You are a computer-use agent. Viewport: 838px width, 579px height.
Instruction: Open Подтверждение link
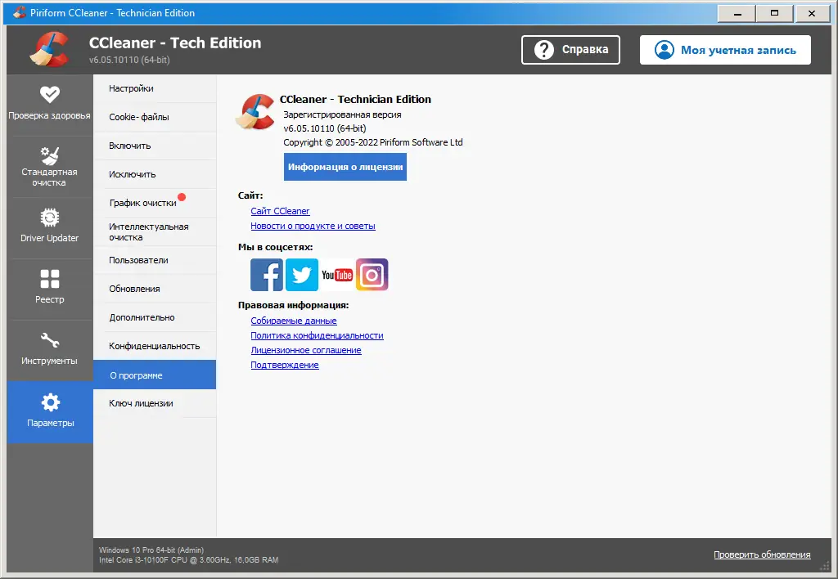[285, 365]
